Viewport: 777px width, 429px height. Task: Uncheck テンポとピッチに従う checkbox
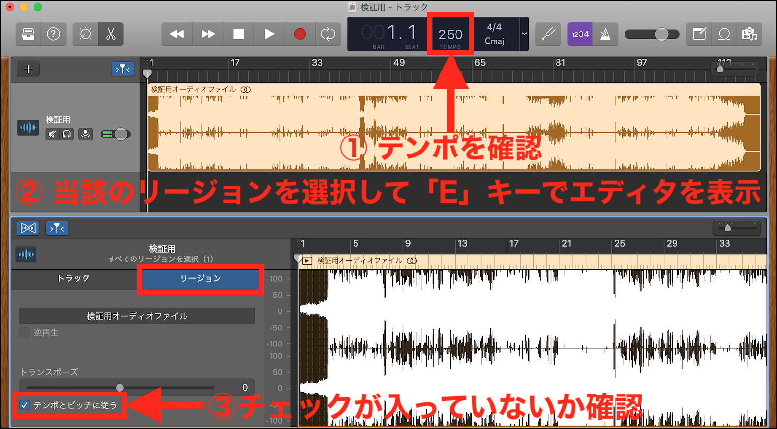(25, 405)
